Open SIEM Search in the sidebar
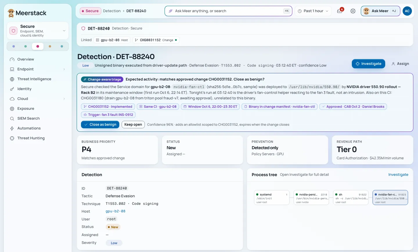 [38, 118]
